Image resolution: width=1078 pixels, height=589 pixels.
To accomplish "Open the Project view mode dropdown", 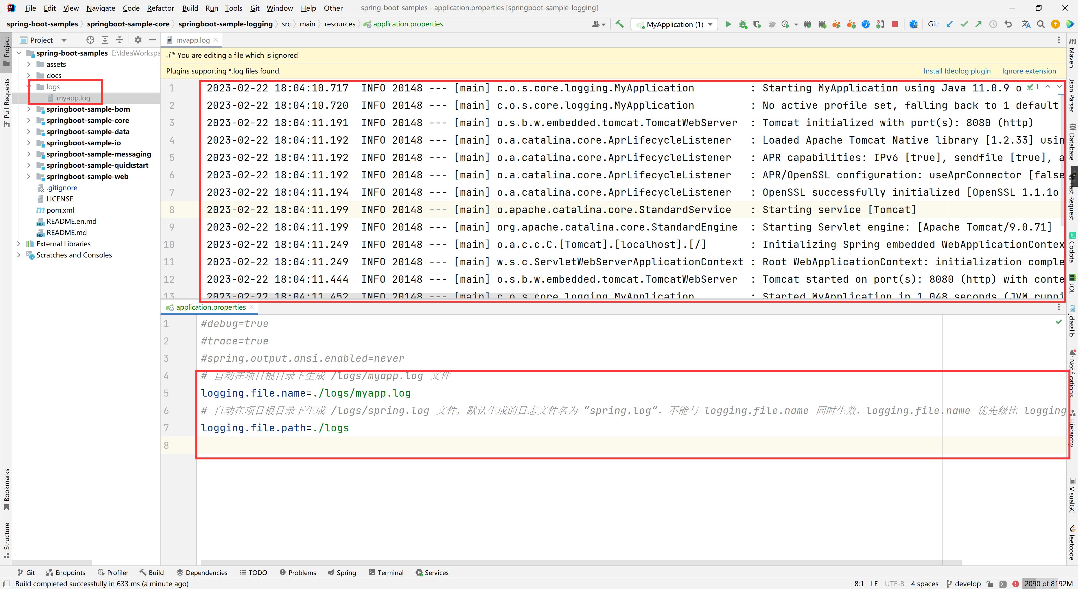I will [x=64, y=40].
